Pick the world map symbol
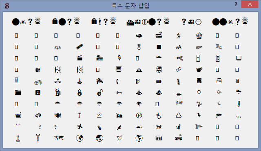Screen dimensions: 261x151 coord(59,138)
